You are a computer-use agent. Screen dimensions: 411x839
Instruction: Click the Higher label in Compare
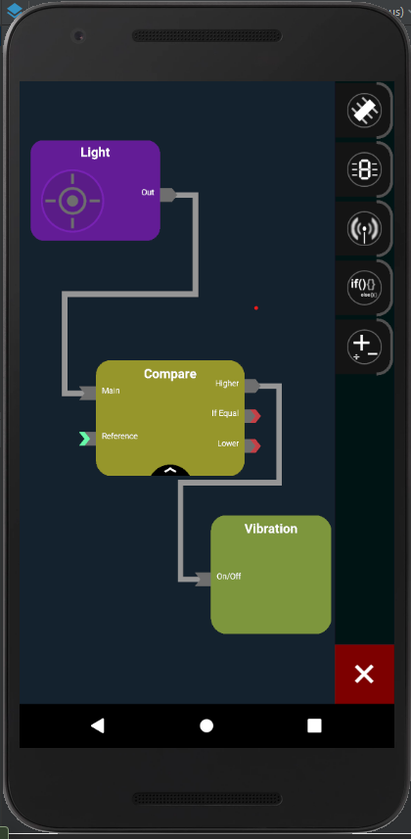click(227, 383)
